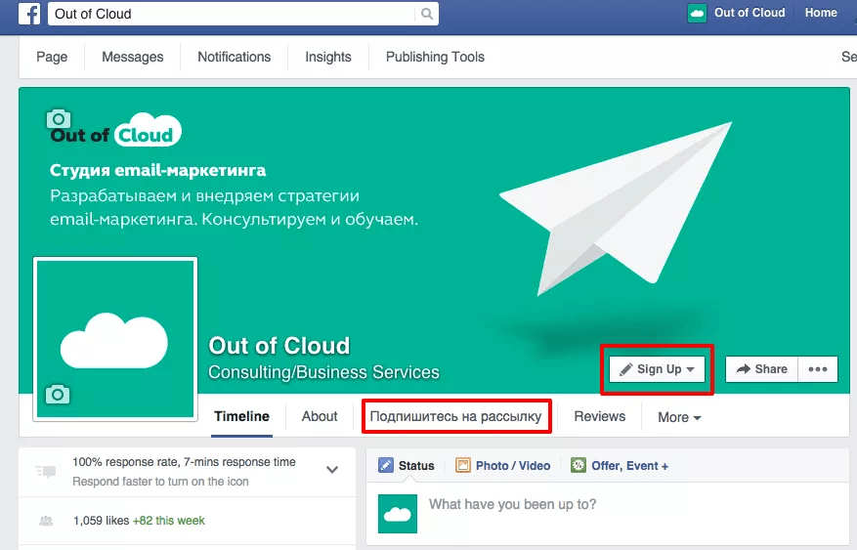857x550 pixels.
Task: Click Consulting/Business Services category text
Action: point(323,372)
